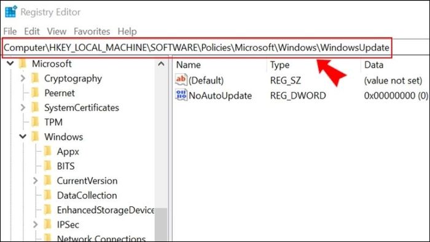Expand the IPSec key

(36, 224)
